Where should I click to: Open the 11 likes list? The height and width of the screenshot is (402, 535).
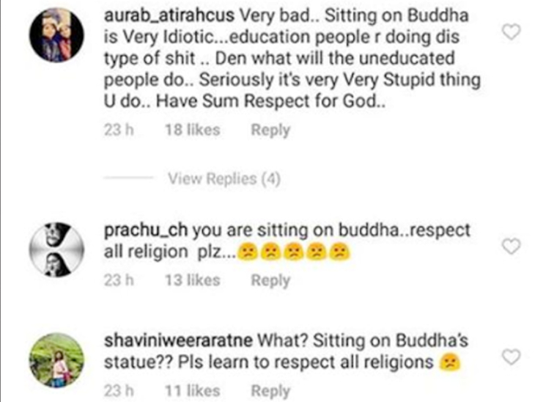pos(193,391)
